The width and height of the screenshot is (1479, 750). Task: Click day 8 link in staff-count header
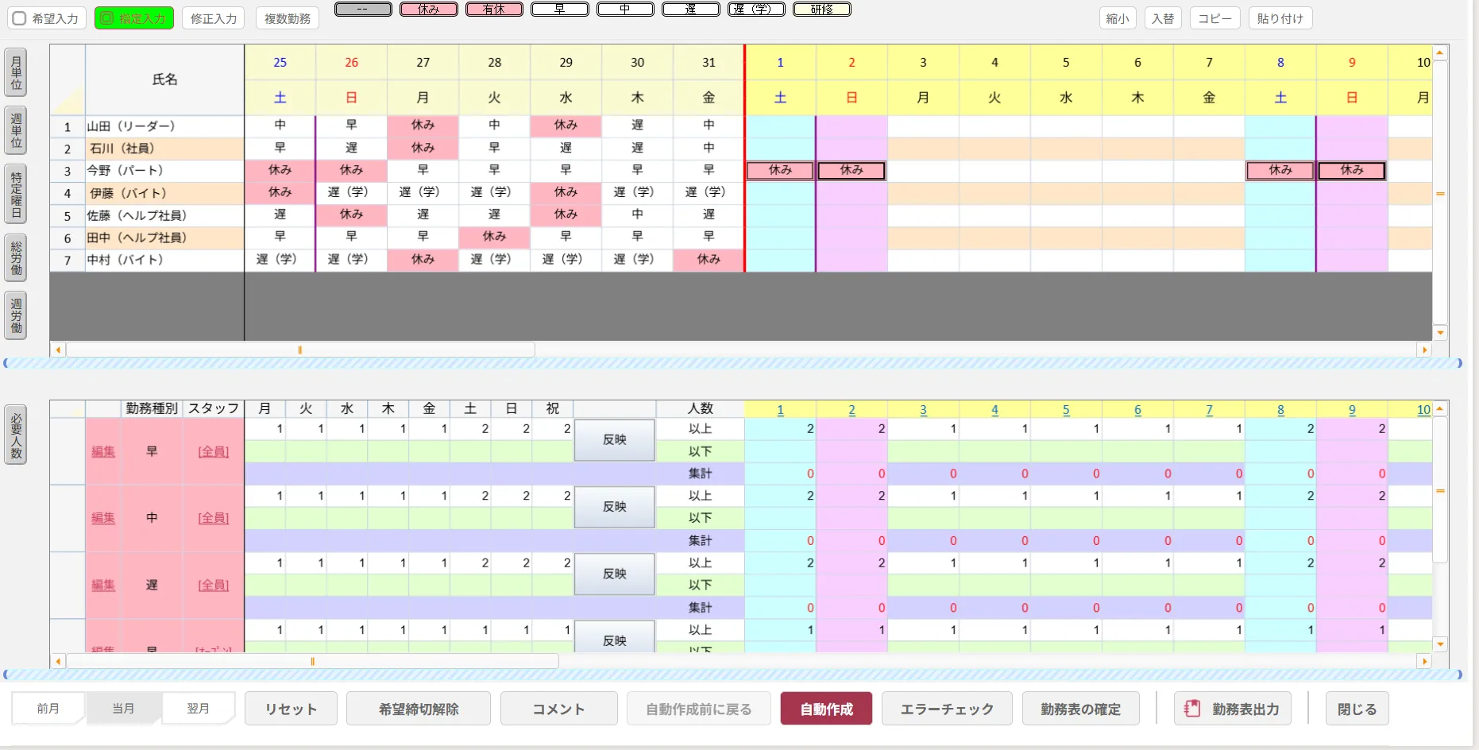1280,410
